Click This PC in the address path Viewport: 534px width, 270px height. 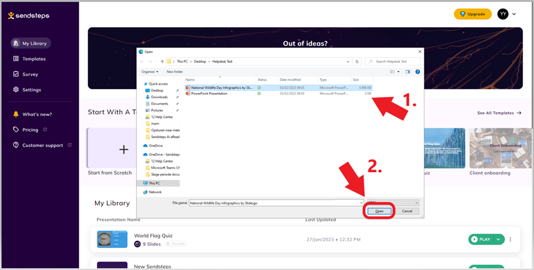[182, 62]
